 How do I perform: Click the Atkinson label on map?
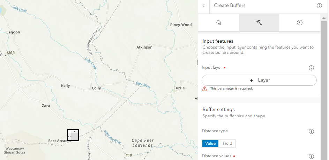tap(144, 47)
